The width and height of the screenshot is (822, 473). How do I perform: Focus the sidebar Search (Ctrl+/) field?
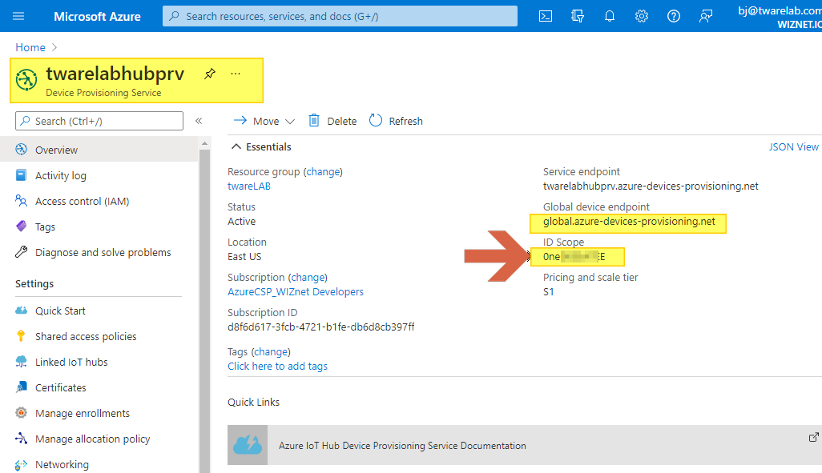pos(99,121)
